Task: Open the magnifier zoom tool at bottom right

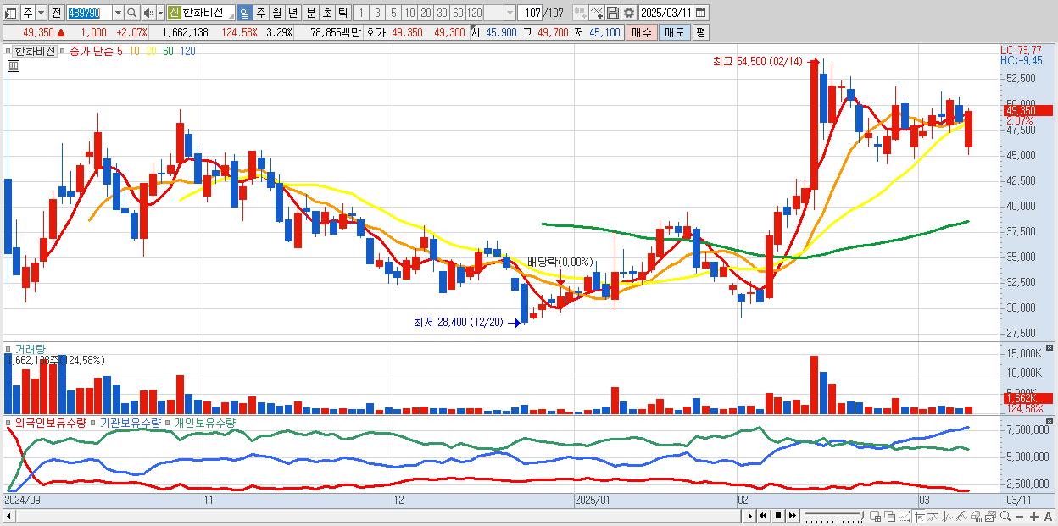Action: tap(1005, 516)
